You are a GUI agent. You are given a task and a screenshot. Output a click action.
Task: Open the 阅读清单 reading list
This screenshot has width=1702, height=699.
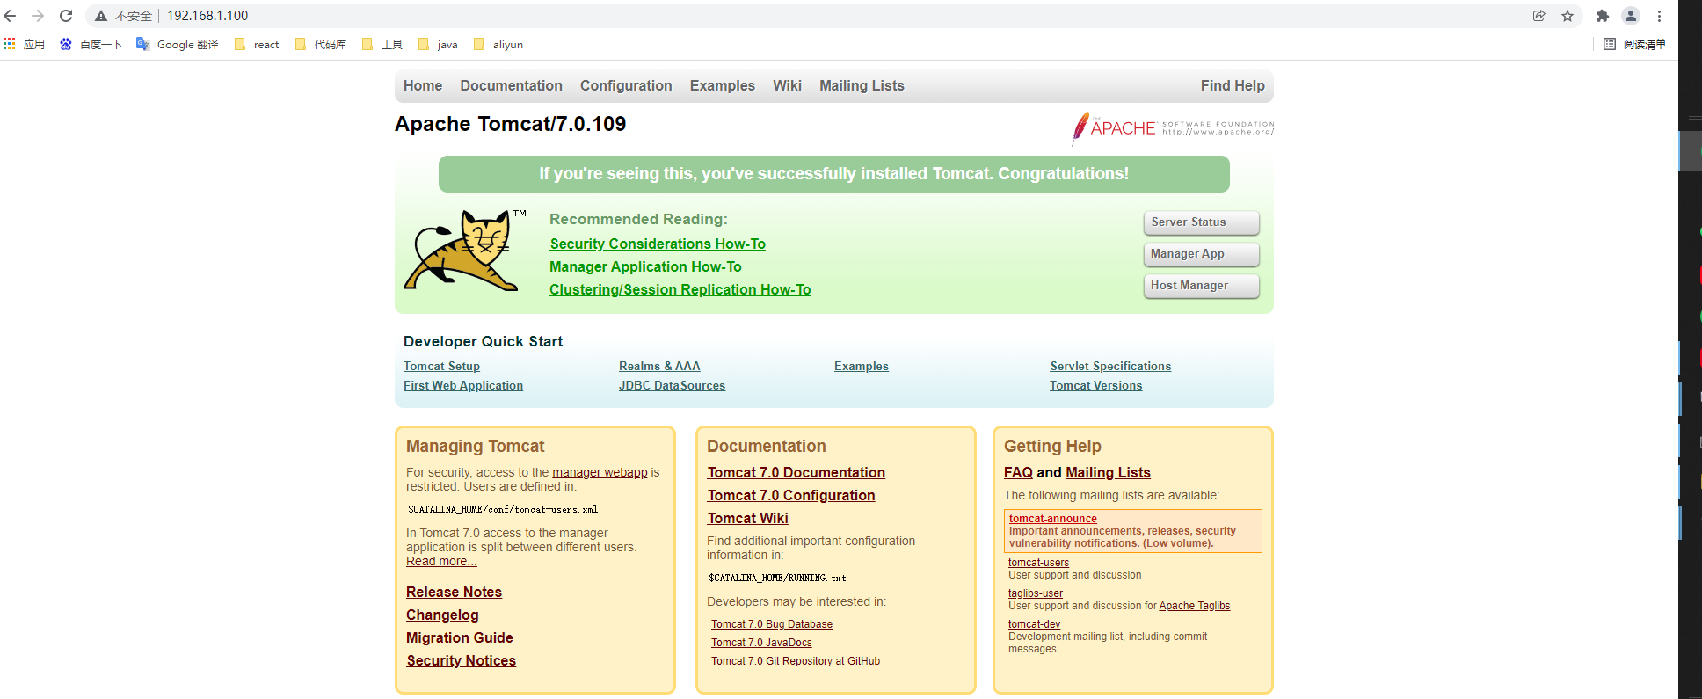1634,44
